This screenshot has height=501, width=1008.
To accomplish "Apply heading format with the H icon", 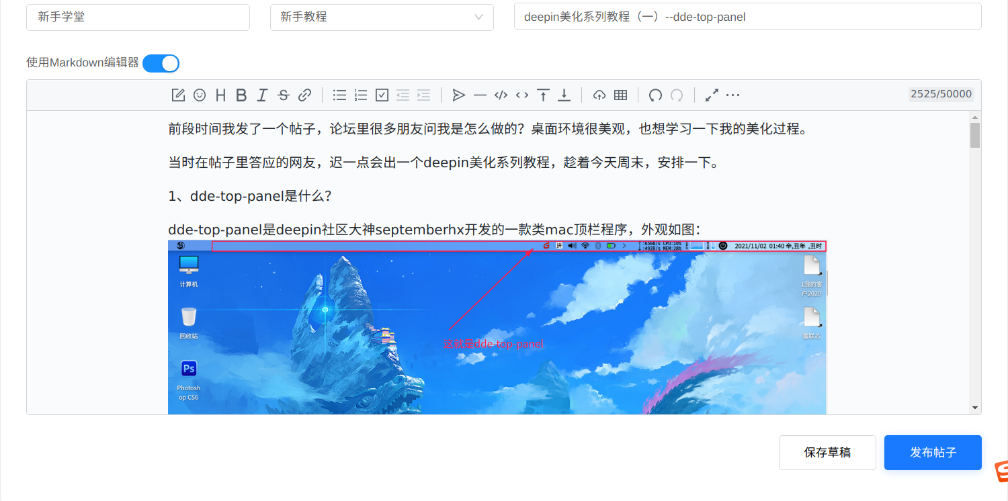I will (220, 95).
